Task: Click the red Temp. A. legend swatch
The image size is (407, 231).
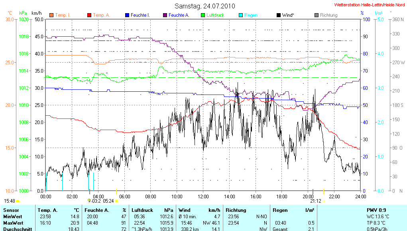Action: coord(89,15)
